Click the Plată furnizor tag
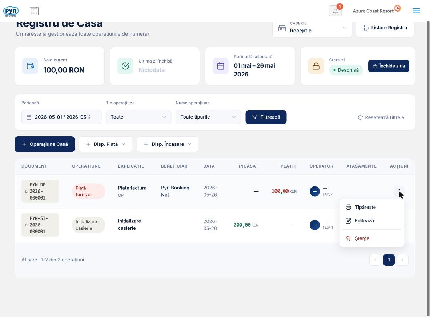Screen dimensions: 430x317 pyautogui.click(x=88, y=192)
